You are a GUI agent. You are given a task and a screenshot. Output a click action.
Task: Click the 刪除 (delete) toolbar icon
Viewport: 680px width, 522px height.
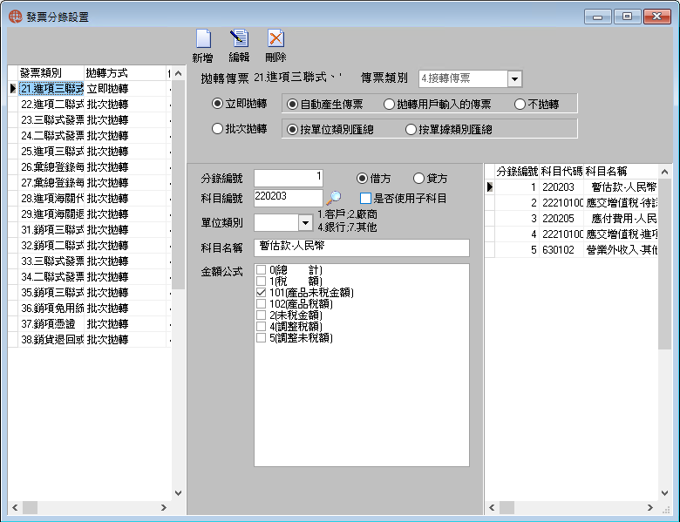275,39
